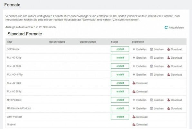Viewport: 192px width, 129px height.
Task: Click the Aktualisieren refresh icon
Action: click(166, 27)
